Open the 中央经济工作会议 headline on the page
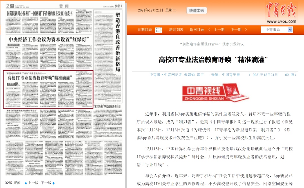 coord(49,39)
